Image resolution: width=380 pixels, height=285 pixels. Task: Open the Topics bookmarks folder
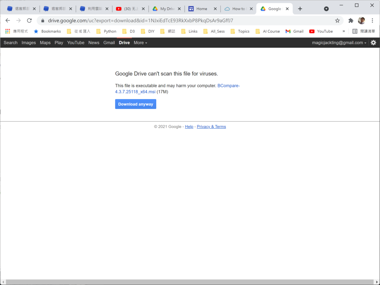click(240, 31)
